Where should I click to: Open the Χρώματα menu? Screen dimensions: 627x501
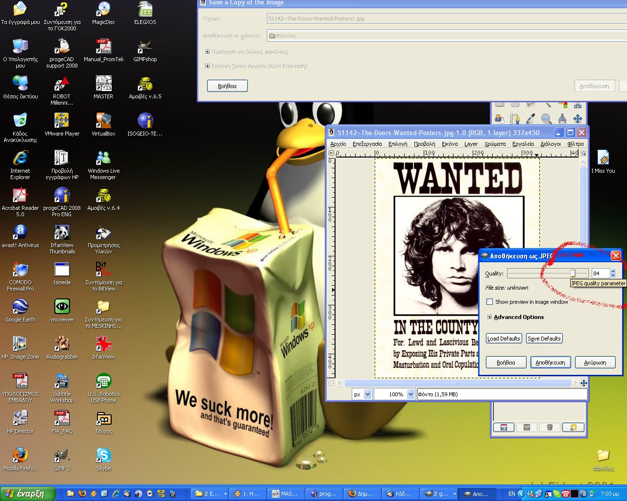(x=495, y=144)
